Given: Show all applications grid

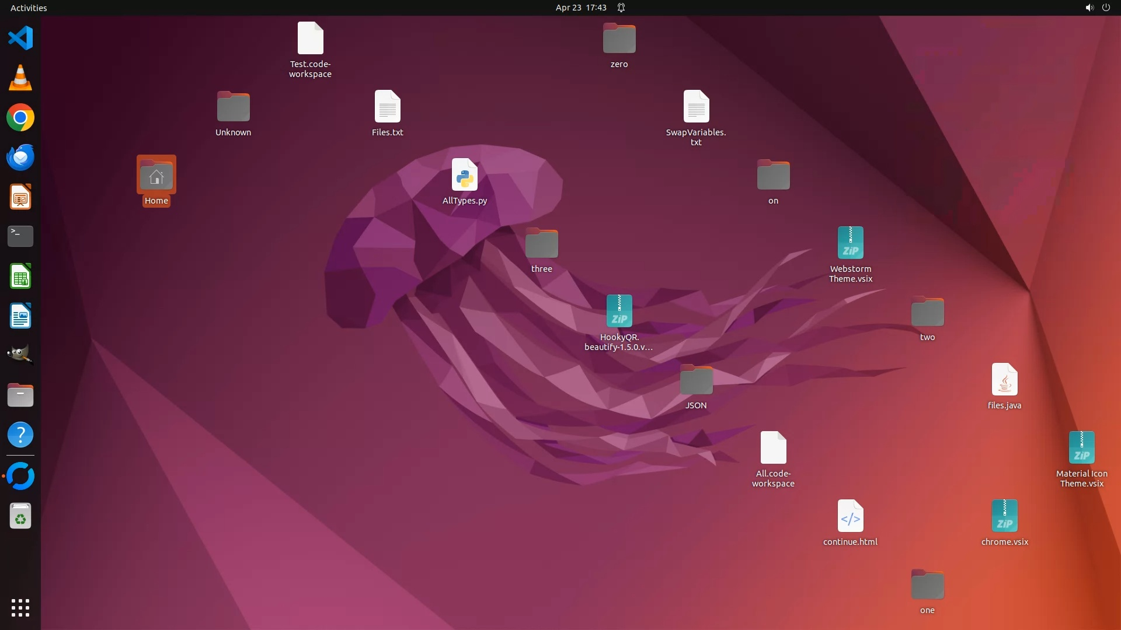Looking at the screenshot, I should [20, 607].
